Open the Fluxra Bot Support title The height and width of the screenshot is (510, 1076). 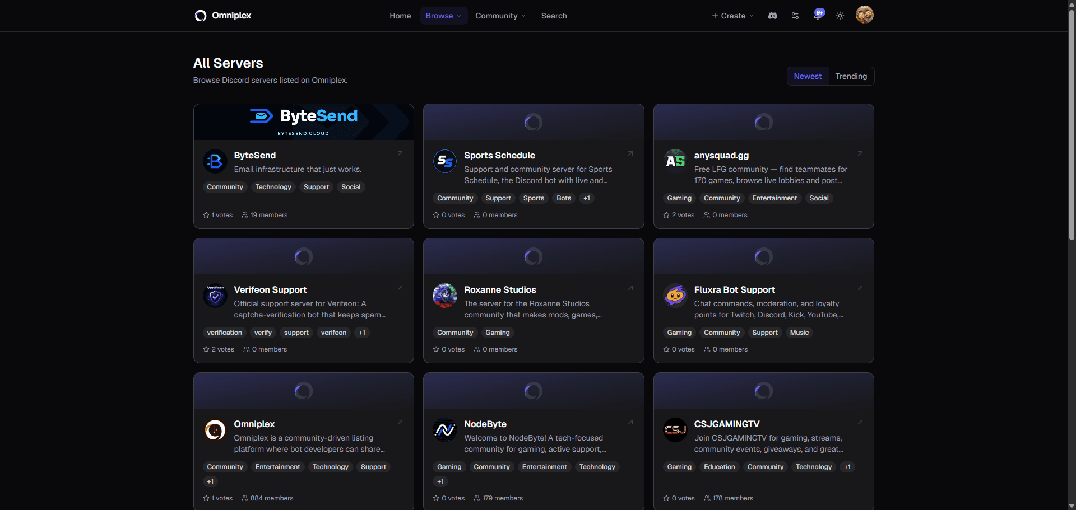(734, 289)
